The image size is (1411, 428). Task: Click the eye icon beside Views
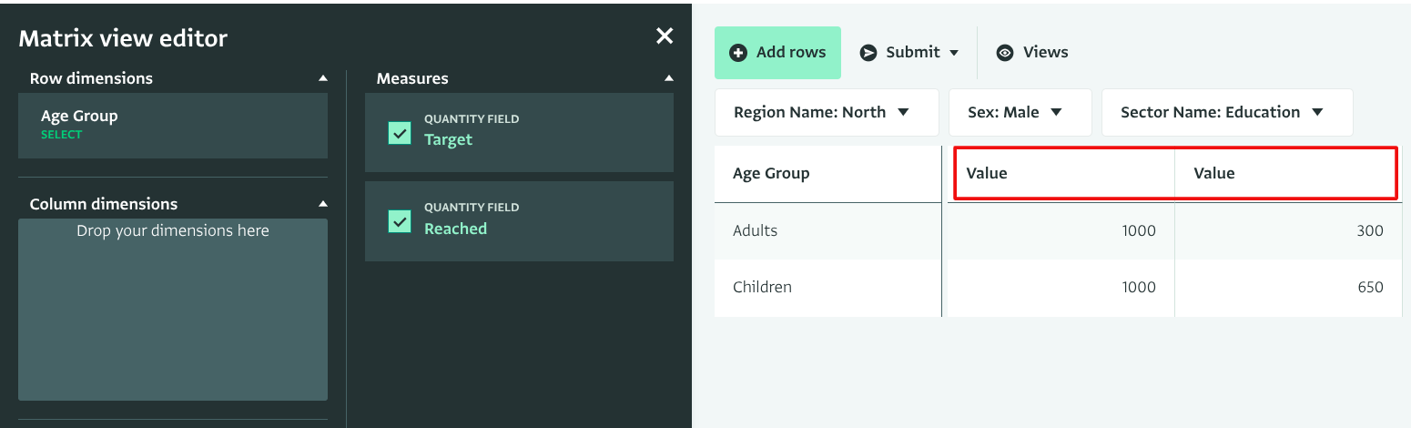(x=1005, y=53)
